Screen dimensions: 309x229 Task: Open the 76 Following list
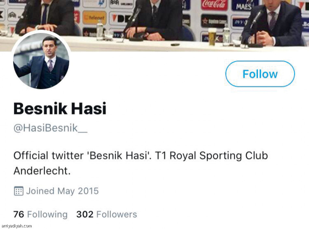[x=40, y=214]
